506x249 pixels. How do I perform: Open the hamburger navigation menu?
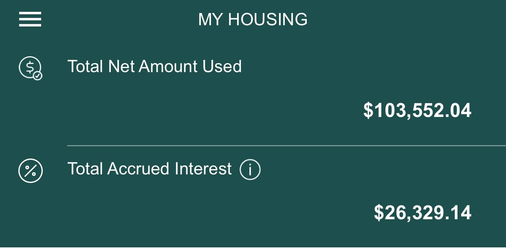[30, 19]
